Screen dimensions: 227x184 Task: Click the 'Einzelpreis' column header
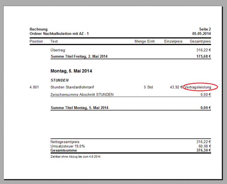click(173, 41)
